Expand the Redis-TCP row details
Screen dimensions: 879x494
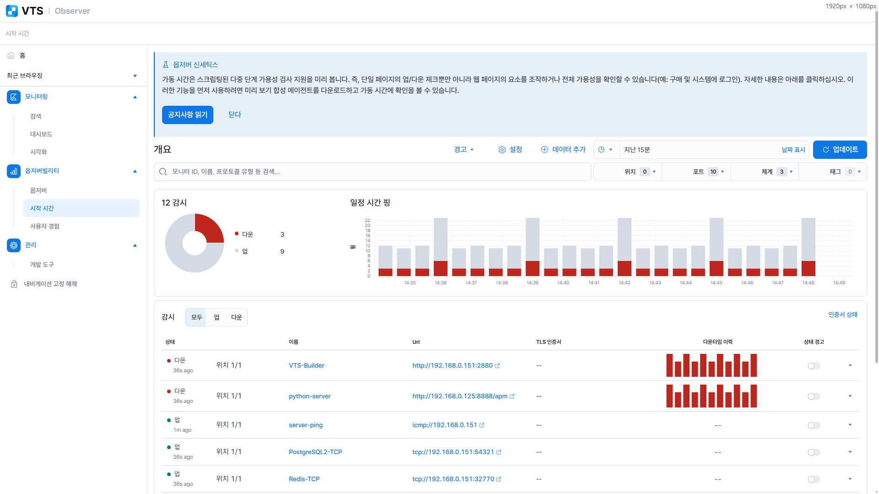pyautogui.click(x=850, y=479)
